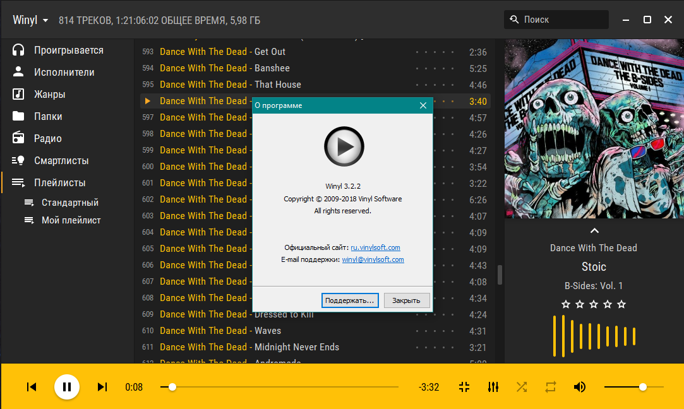
Task: Click the headphones Проигрывается icon
Action: coord(19,50)
